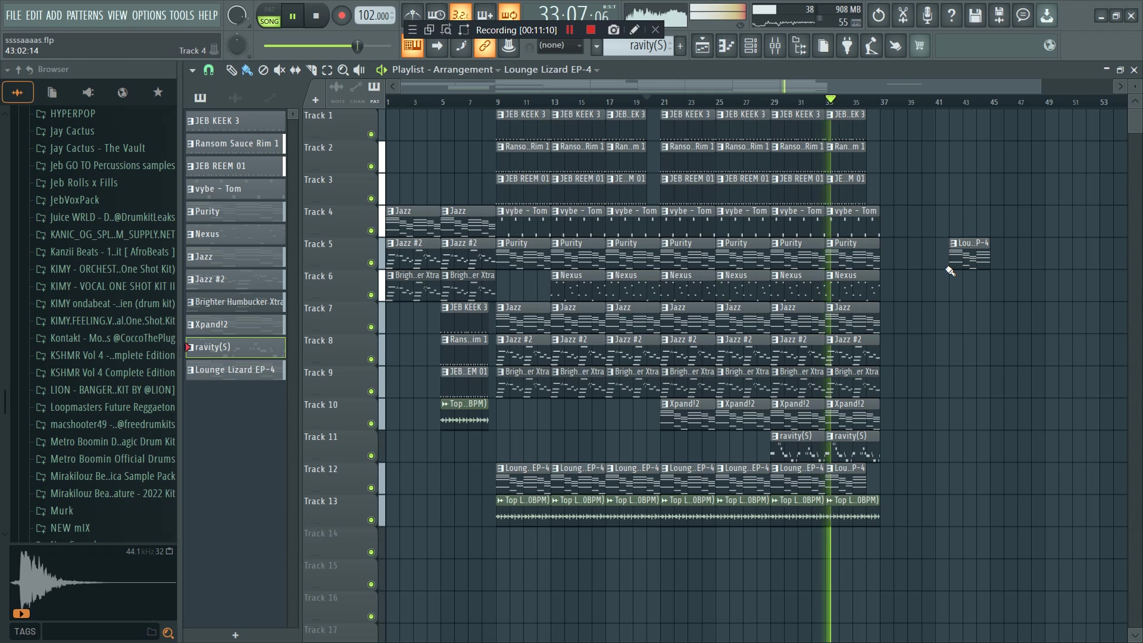Add a new pattern with plus button

(680, 46)
